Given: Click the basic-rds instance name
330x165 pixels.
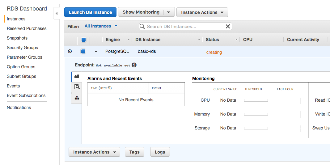Looking at the screenshot, I should click(x=147, y=51).
